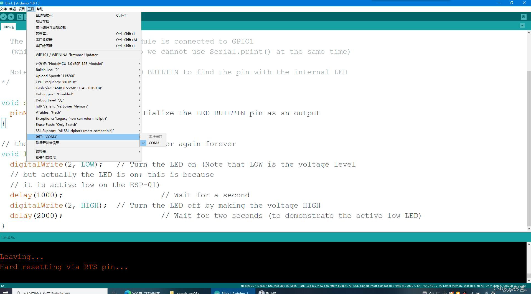This screenshot has width=531, height=294.
Task: Open 串口绘图器 from Tools menu
Action: (x=84, y=46)
